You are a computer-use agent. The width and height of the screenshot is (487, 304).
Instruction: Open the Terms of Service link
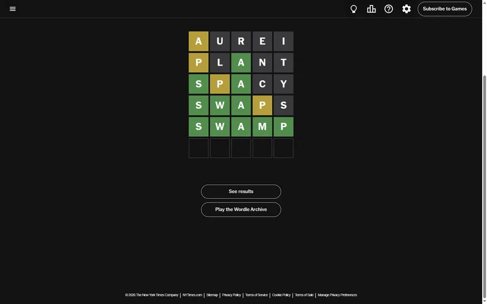(x=256, y=295)
